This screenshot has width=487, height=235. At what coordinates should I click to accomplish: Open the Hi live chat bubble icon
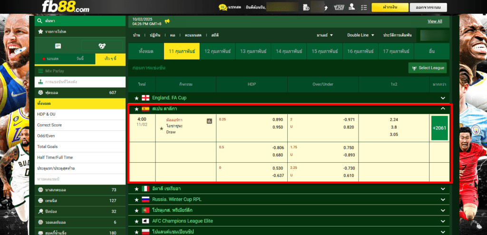[x=223, y=7]
